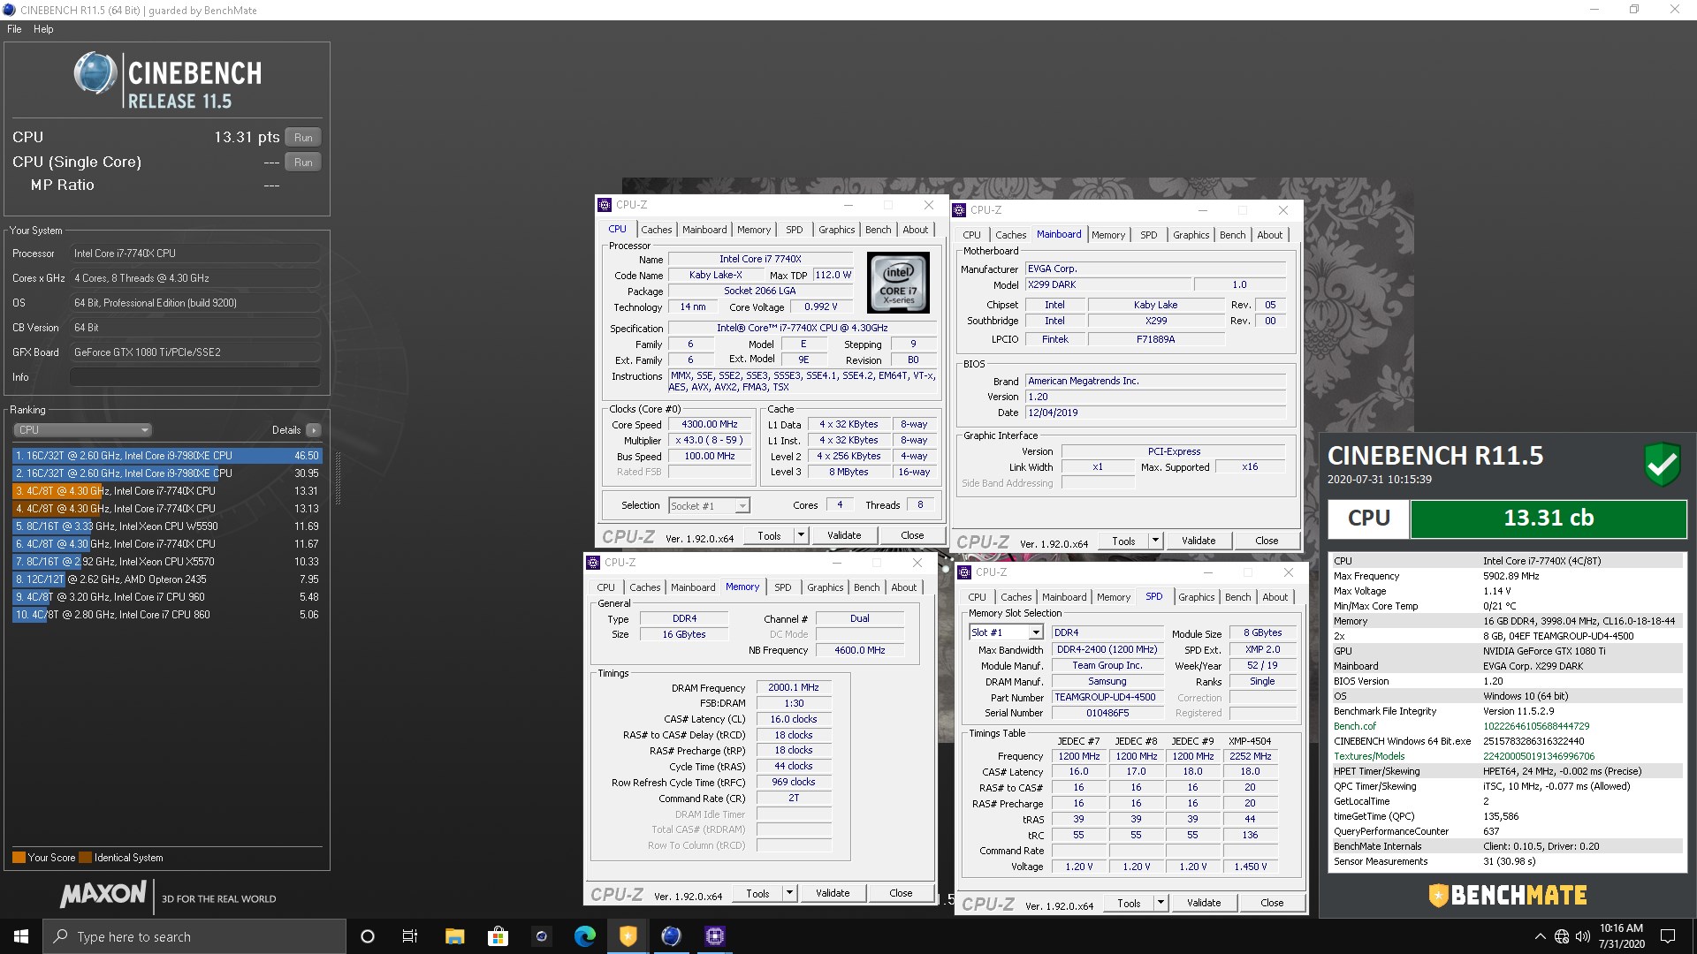Click NB Frequency value 4600.0 MHz
Image resolution: width=1697 pixels, height=954 pixels.
860,650
